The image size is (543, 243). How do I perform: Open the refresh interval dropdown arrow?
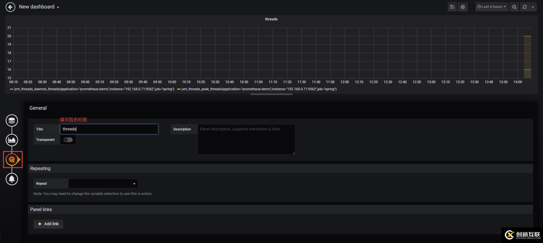click(x=533, y=7)
